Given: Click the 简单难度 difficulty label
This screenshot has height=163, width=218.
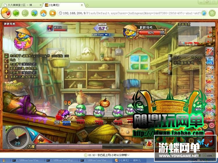Looking at the screenshot, I should pyautogui.click(x=184, y=24).
